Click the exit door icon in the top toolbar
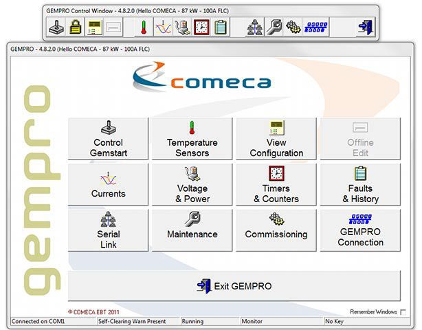 click(x=366, y=27)
